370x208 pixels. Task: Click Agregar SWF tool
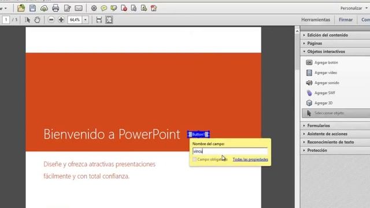tap(321, 93)
